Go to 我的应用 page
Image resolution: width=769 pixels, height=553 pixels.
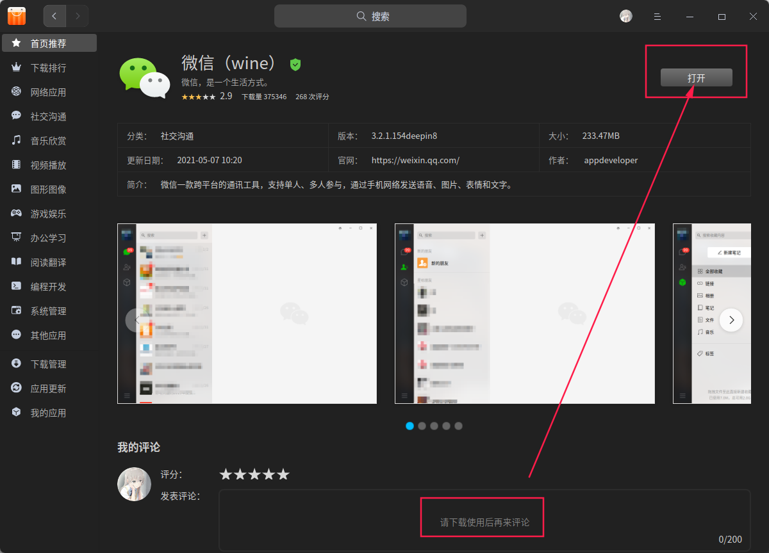click(x=50, y=413)
